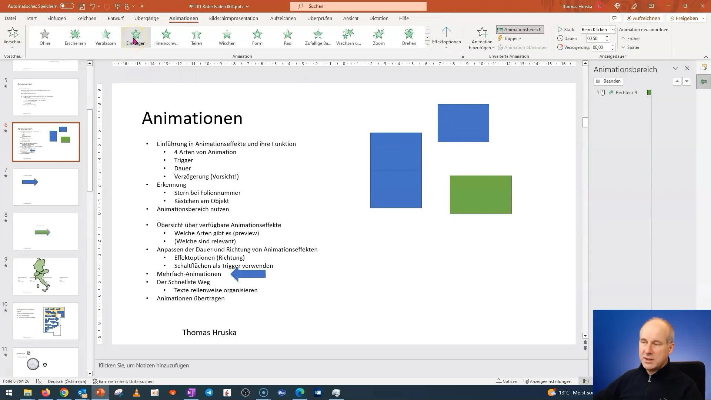The width and height of the screenshot is (711, 400).
Task: Switch to the Übergänge tab
Action: (147, 18)
